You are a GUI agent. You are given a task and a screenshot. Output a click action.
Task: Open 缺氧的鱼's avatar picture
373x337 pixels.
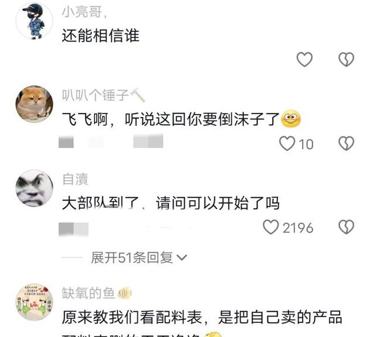pyautogui.click(x=35, y=302)
